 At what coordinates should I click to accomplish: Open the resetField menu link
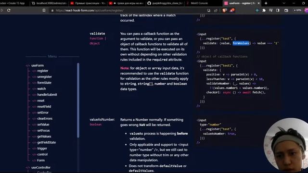tap(44, 107)
